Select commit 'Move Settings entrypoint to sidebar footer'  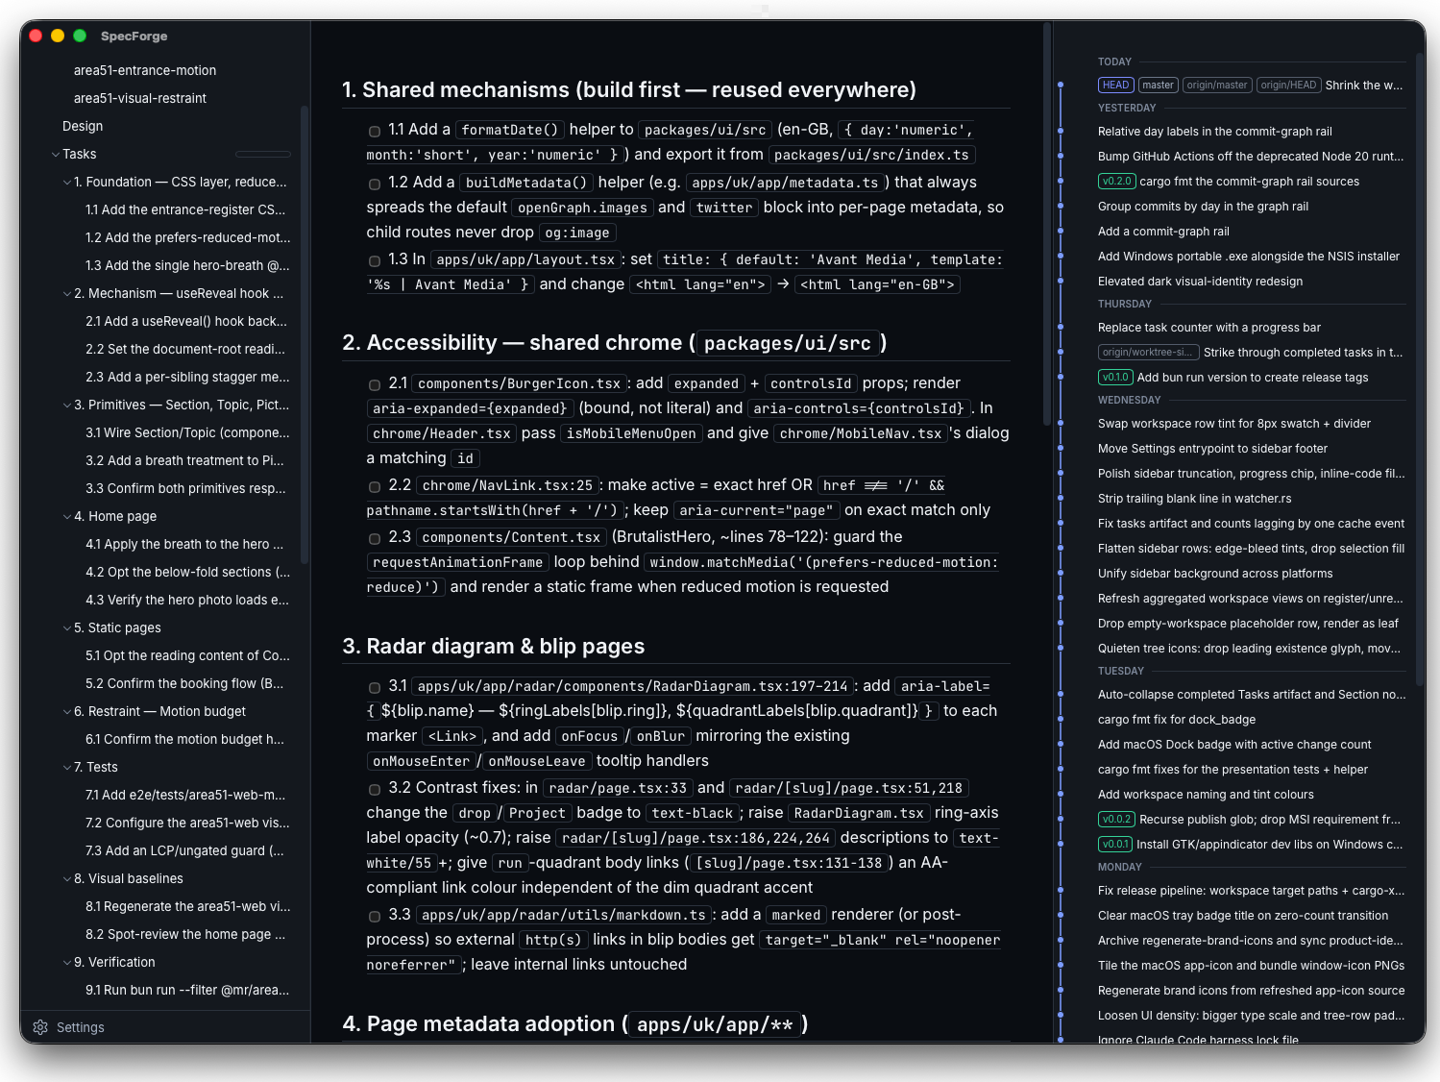1212,448
